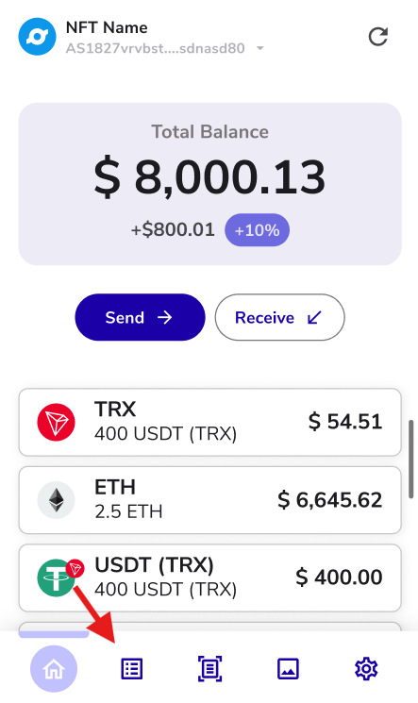Click the Ethereum diamond coin icon
This screenshot has width=418, height=703.
point(56,500)
